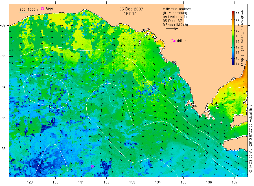
Task: Click the longitude label 129
Action: pos(30,182)
